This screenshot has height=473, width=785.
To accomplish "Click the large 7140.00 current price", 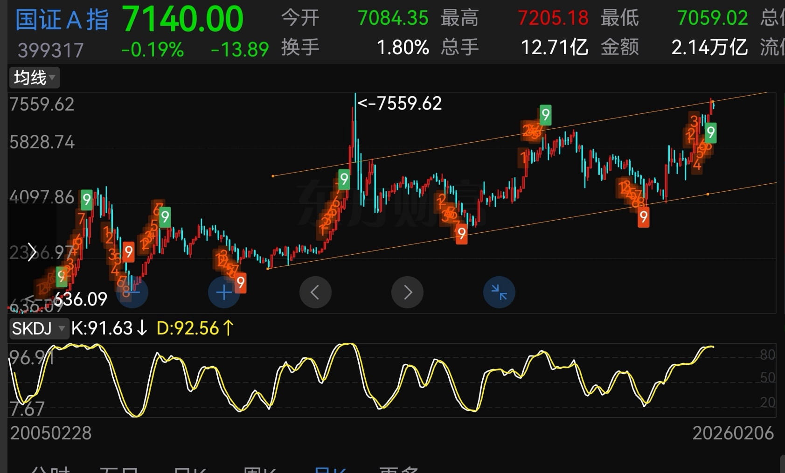I will pyautogui.click(x=182, y=19).
